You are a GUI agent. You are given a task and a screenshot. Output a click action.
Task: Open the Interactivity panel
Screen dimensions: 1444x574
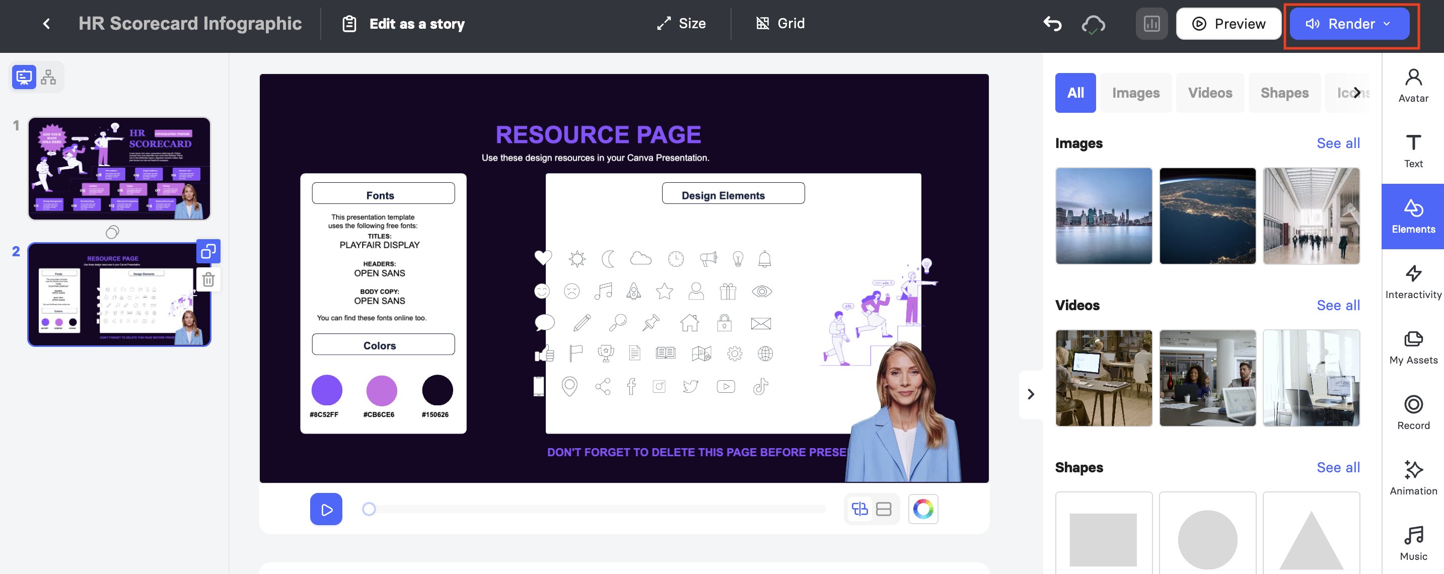pos(1413,282)
